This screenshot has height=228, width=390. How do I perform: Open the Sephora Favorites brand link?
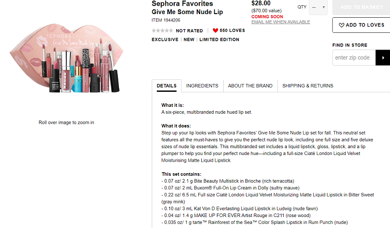point(182,4)
